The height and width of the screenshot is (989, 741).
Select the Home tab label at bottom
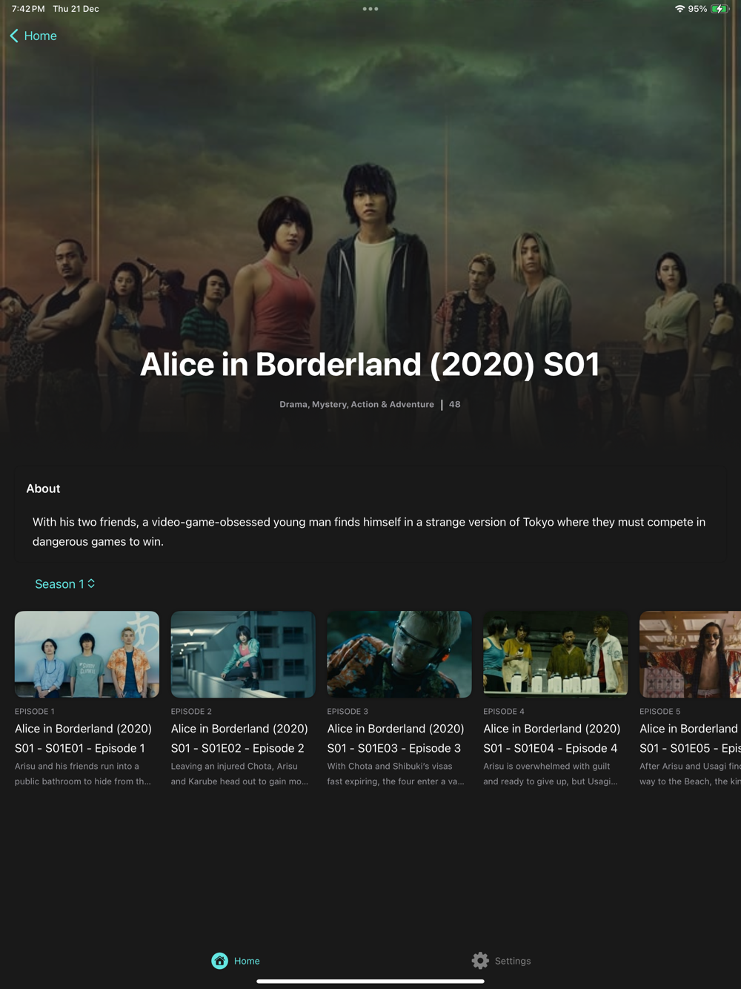point(247,961)
